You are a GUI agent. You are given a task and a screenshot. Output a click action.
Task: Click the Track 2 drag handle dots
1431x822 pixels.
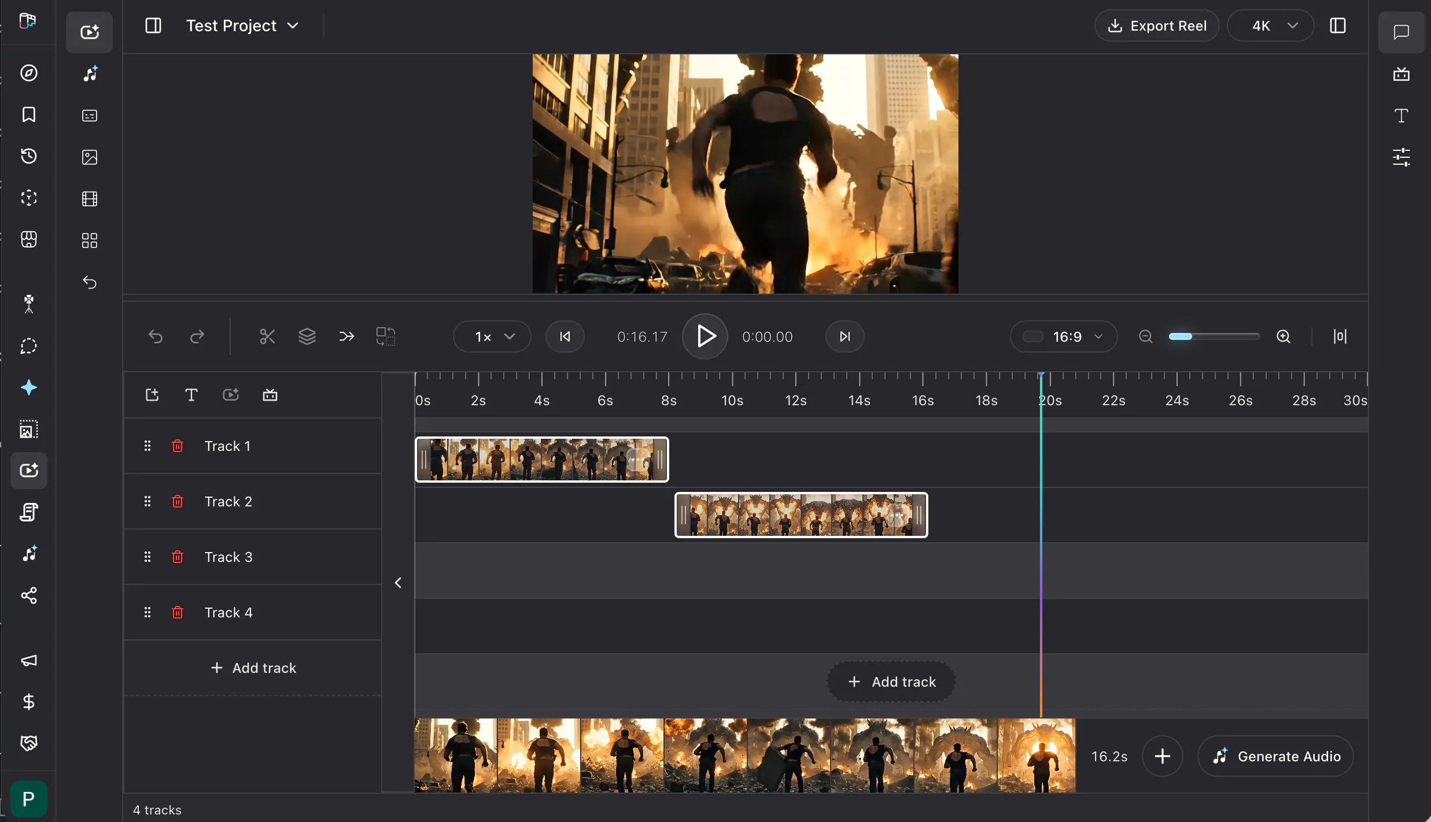147,501
